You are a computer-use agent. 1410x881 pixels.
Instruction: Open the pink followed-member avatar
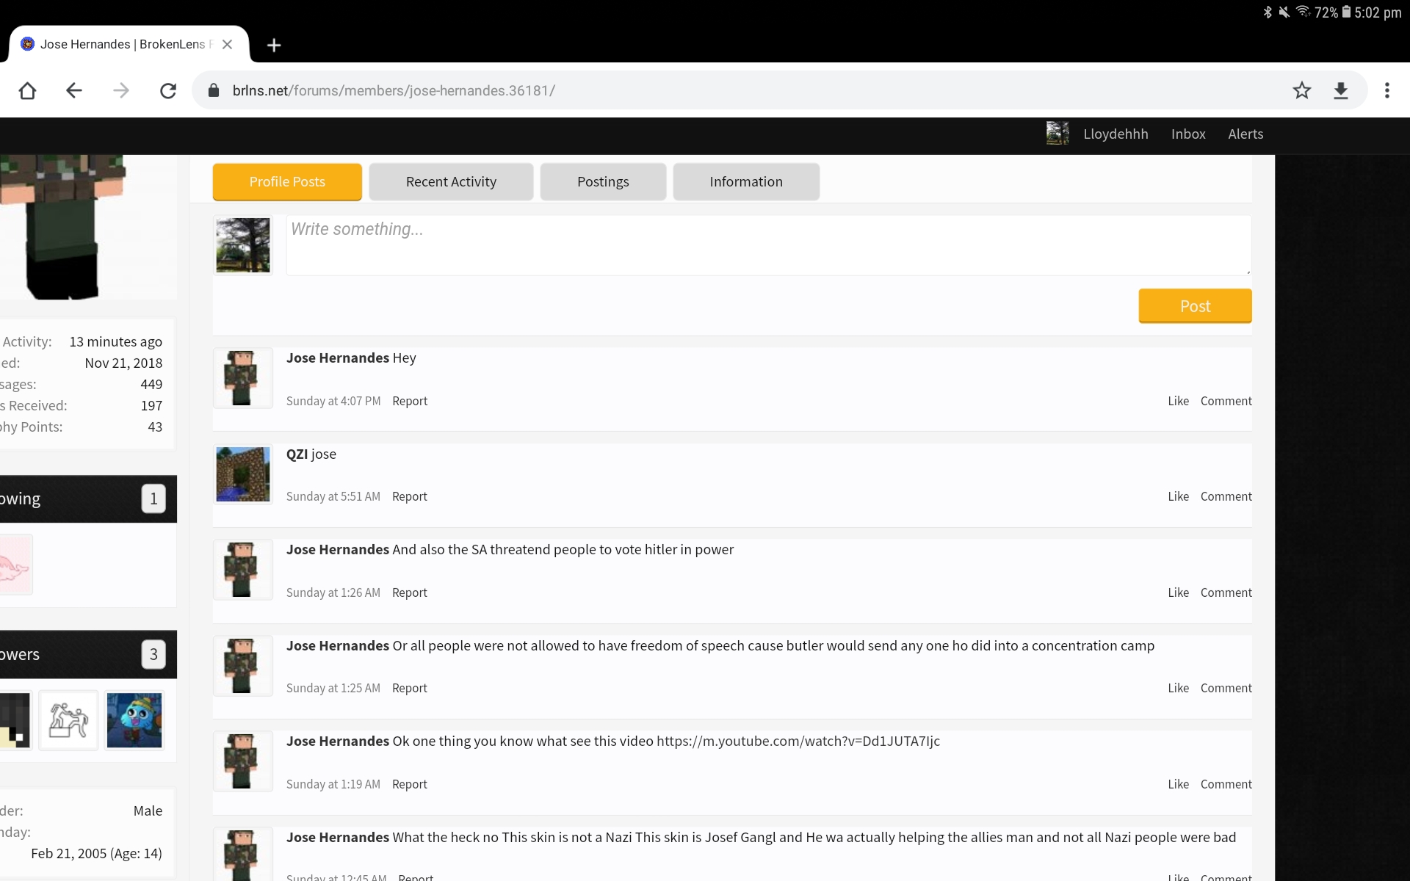click(x=15, y=565)
